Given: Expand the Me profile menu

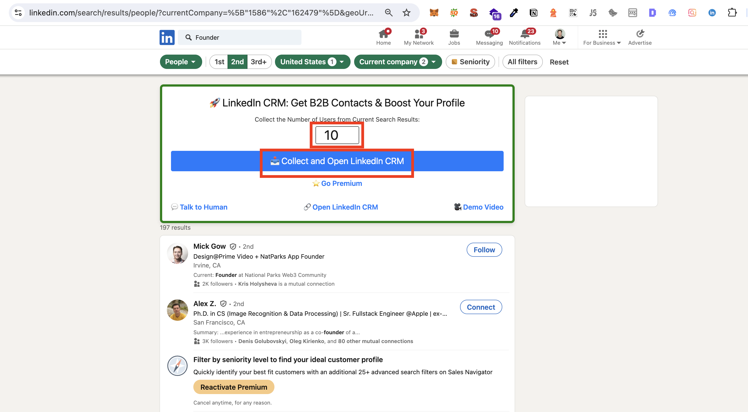Looking at the screenshot, I should pos(559,37).
